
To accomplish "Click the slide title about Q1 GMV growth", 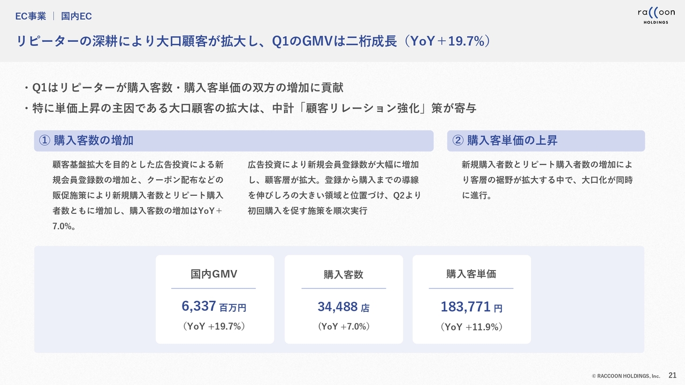I will [x=253, y=41].
